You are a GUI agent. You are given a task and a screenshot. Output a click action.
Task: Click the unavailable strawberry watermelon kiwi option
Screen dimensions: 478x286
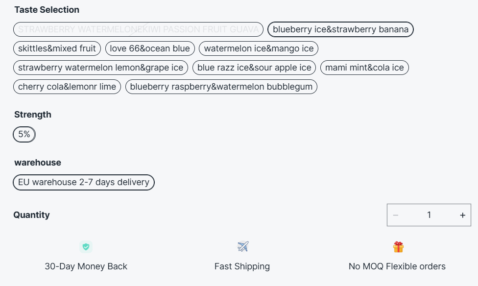pos(138,29)
